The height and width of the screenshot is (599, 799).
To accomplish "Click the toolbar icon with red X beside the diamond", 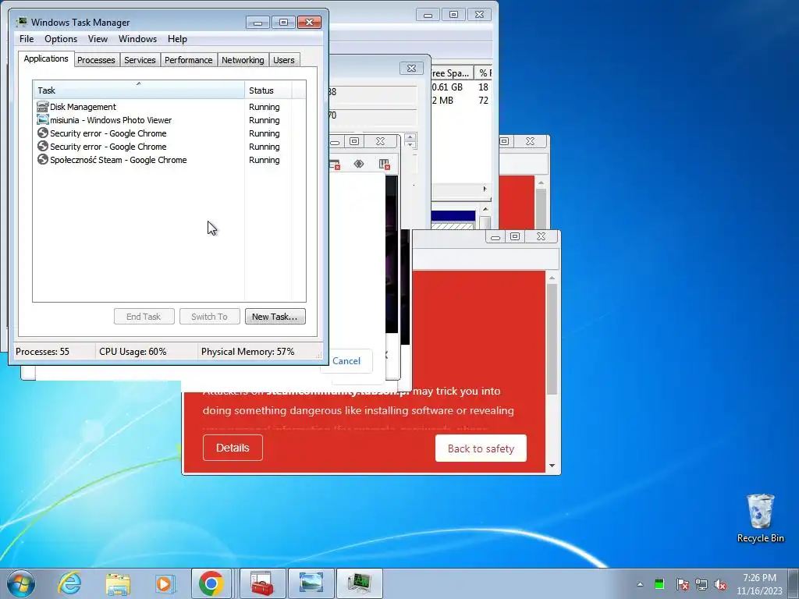I will click(x=384, y=164).
